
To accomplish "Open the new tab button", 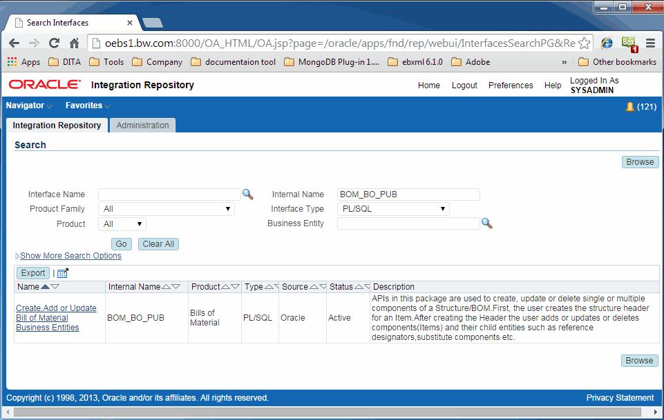I will pyautogui.click(x=153, y=23).
